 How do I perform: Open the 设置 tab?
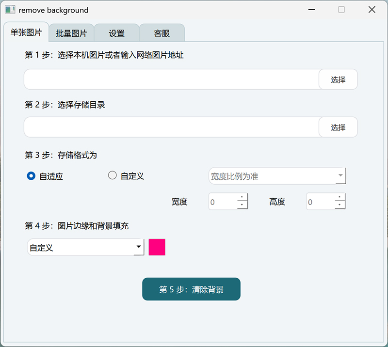[x=116, y=33]
